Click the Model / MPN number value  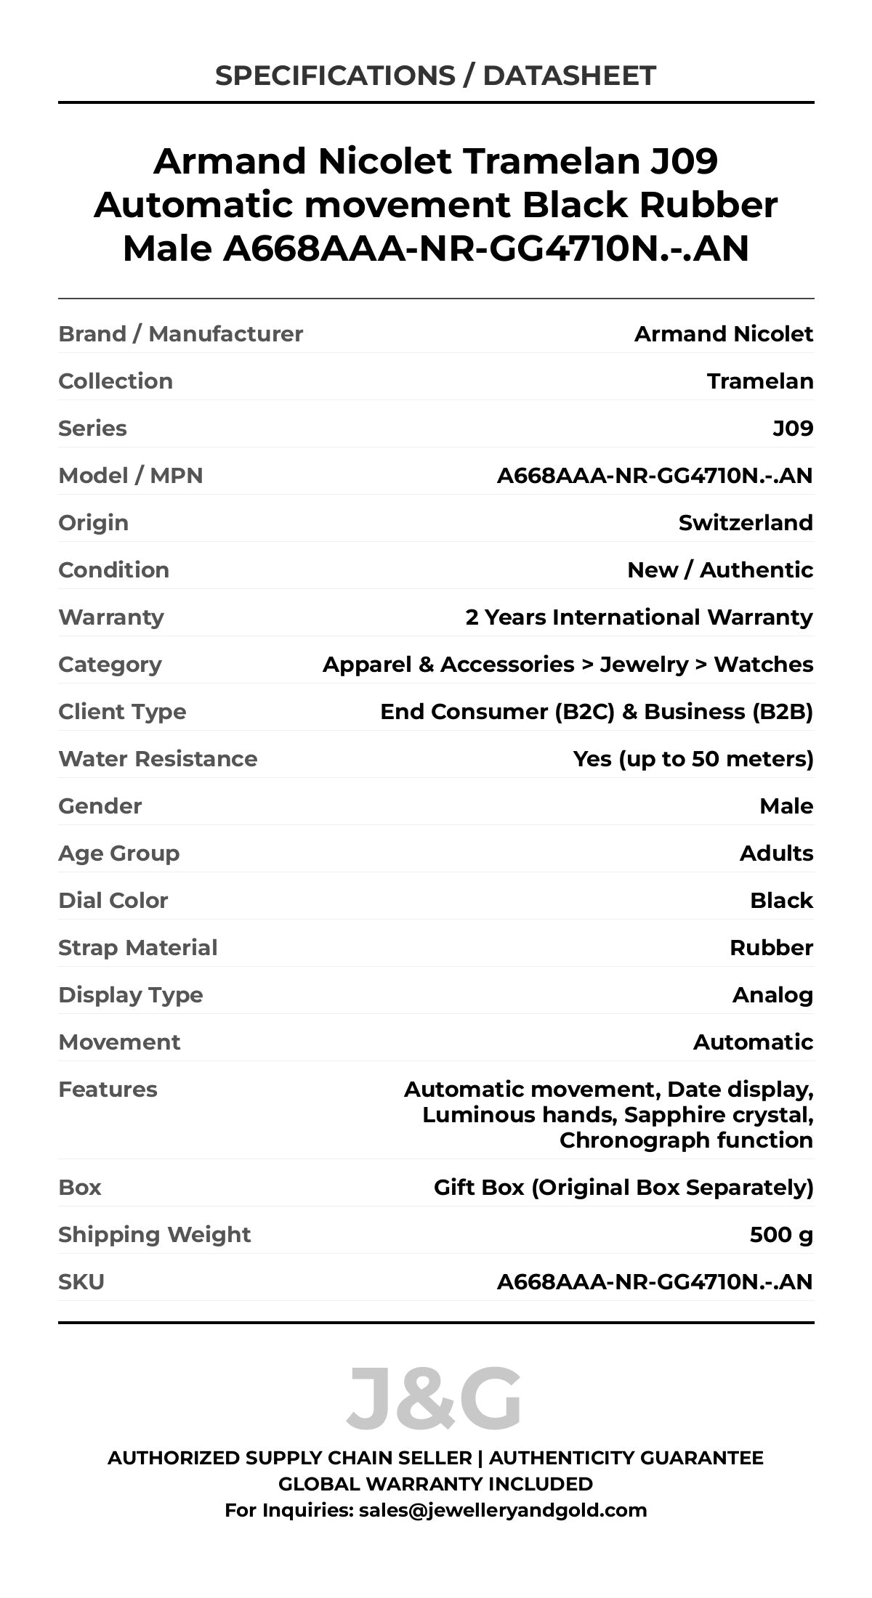pos(654,476)
